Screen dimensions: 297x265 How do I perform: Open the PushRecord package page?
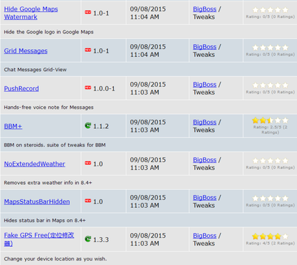tap(21, 89)
